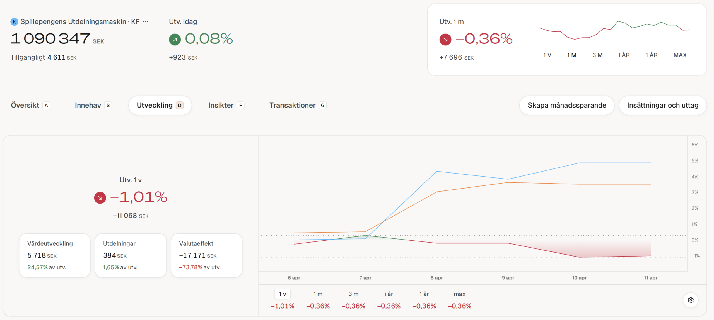Open Insättningar och uttag
The width and height of the screenshot is (714, 320).
click(663, 105)
